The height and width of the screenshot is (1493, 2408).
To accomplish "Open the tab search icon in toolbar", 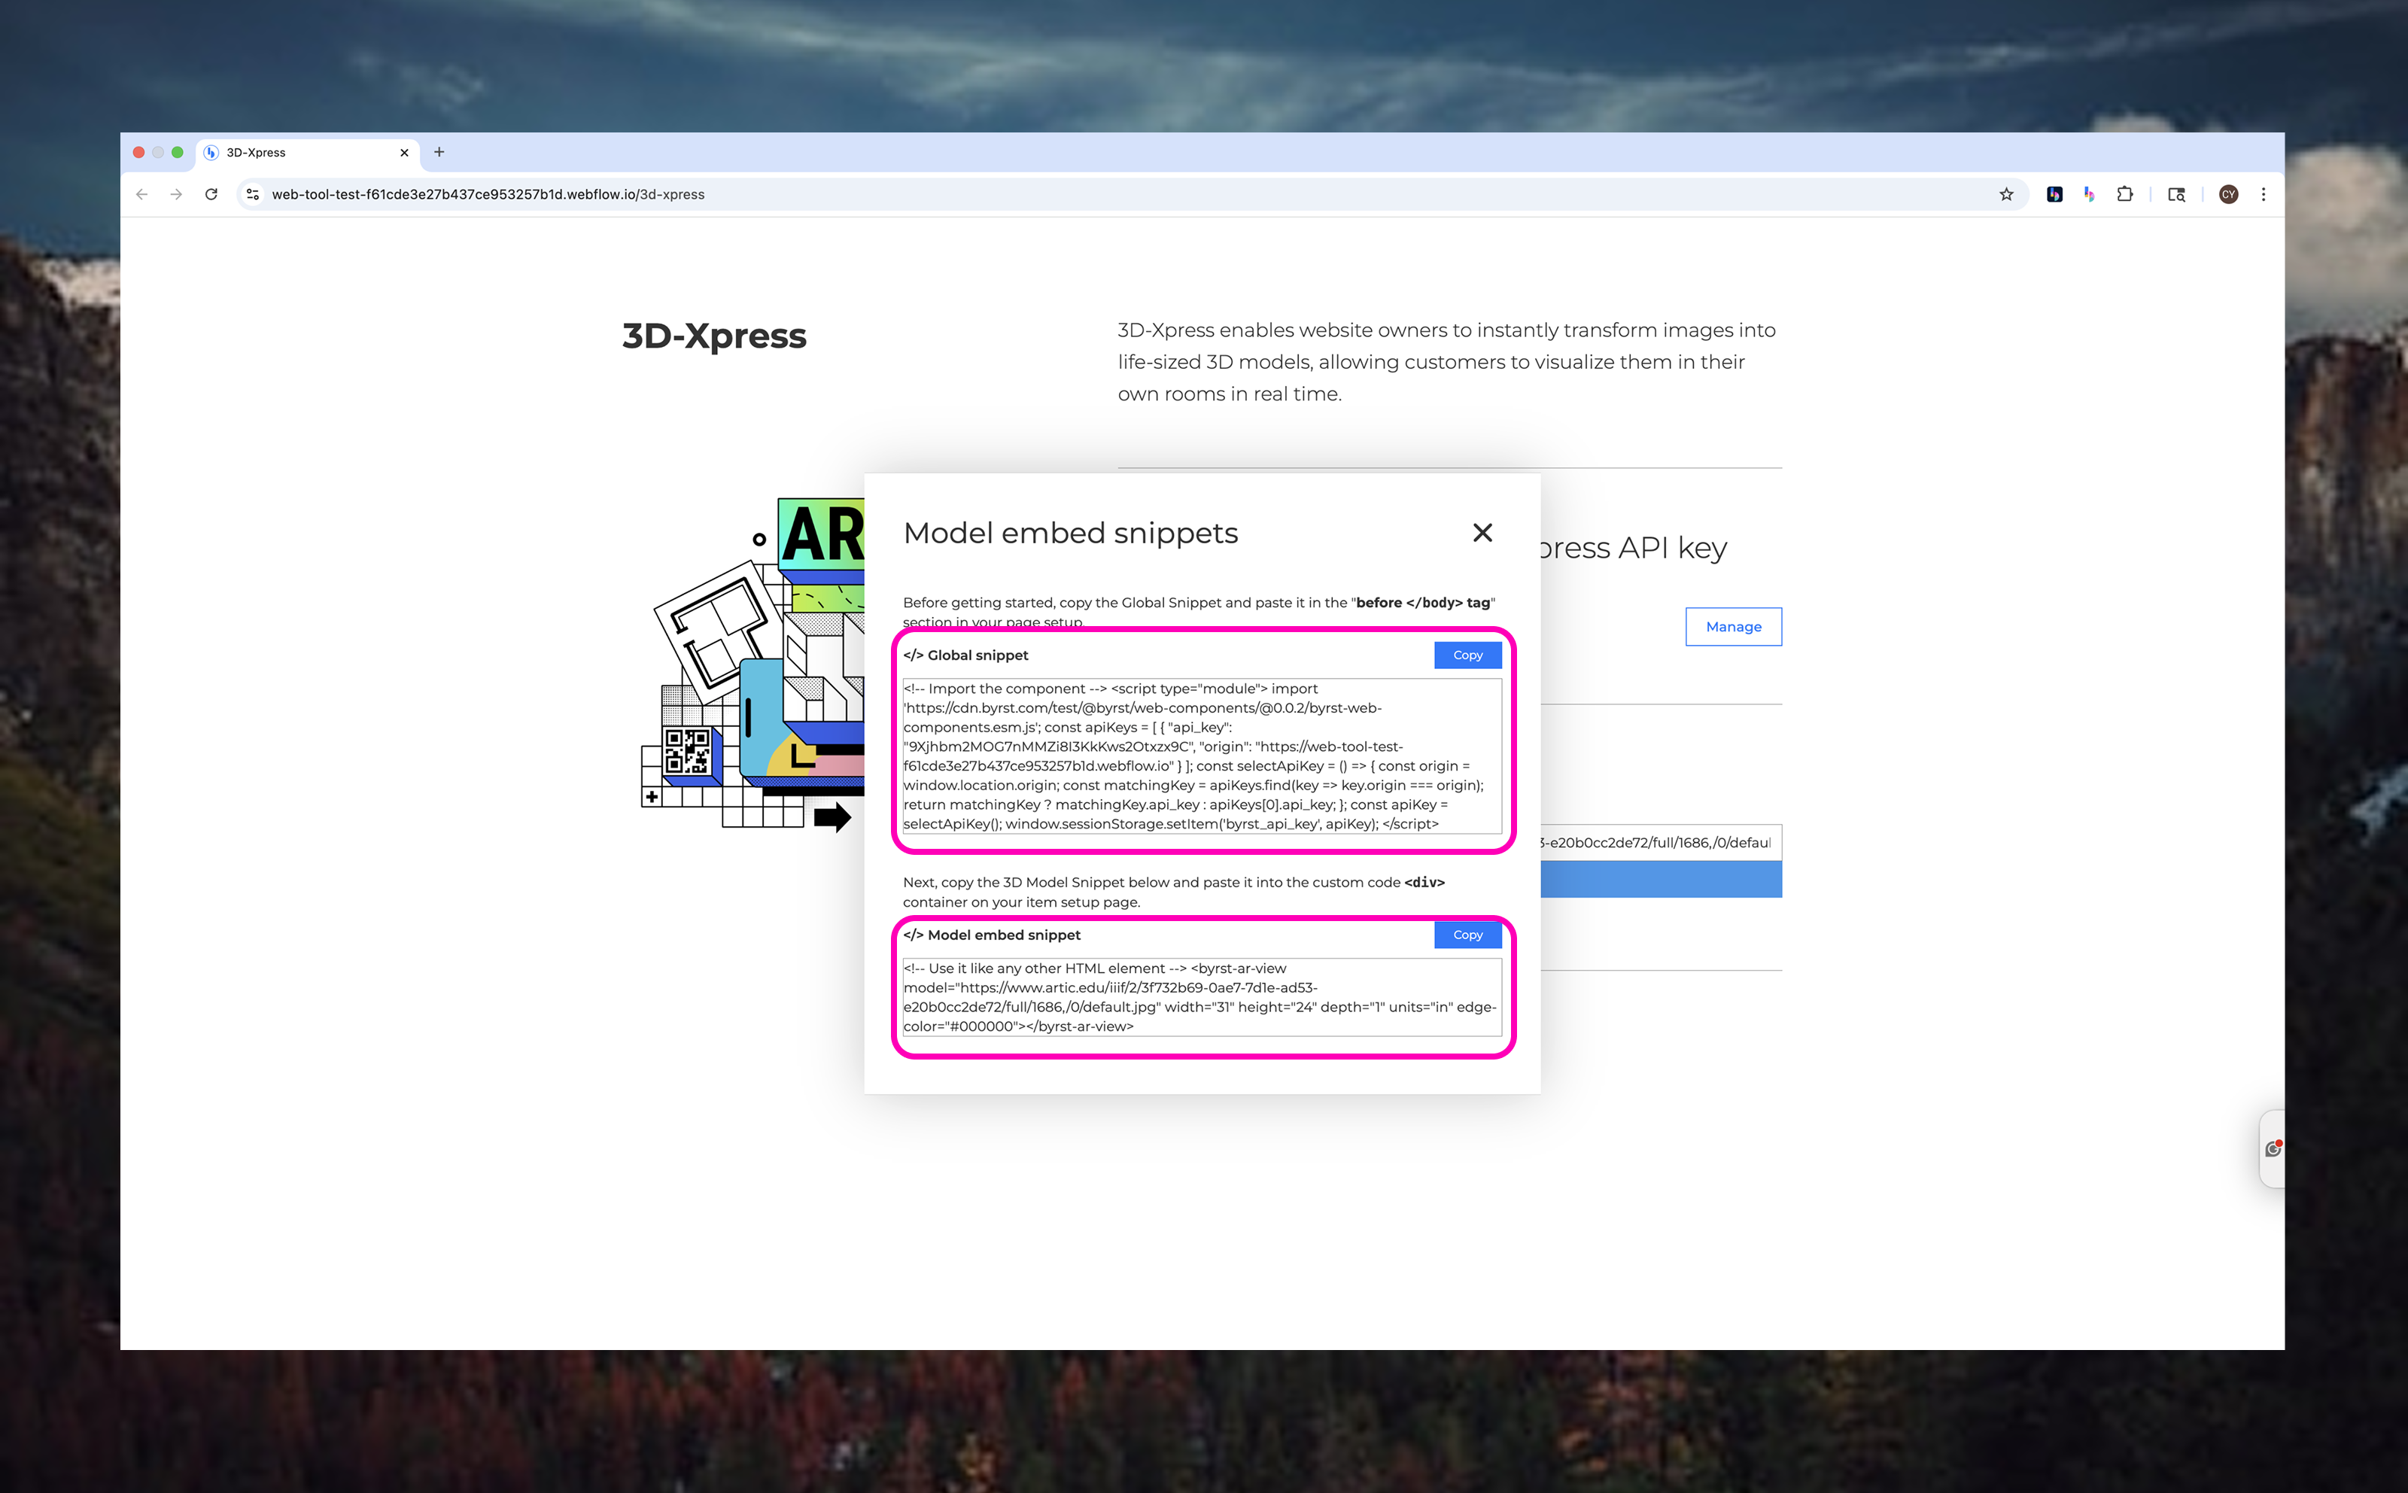I will click(2176, 194).
